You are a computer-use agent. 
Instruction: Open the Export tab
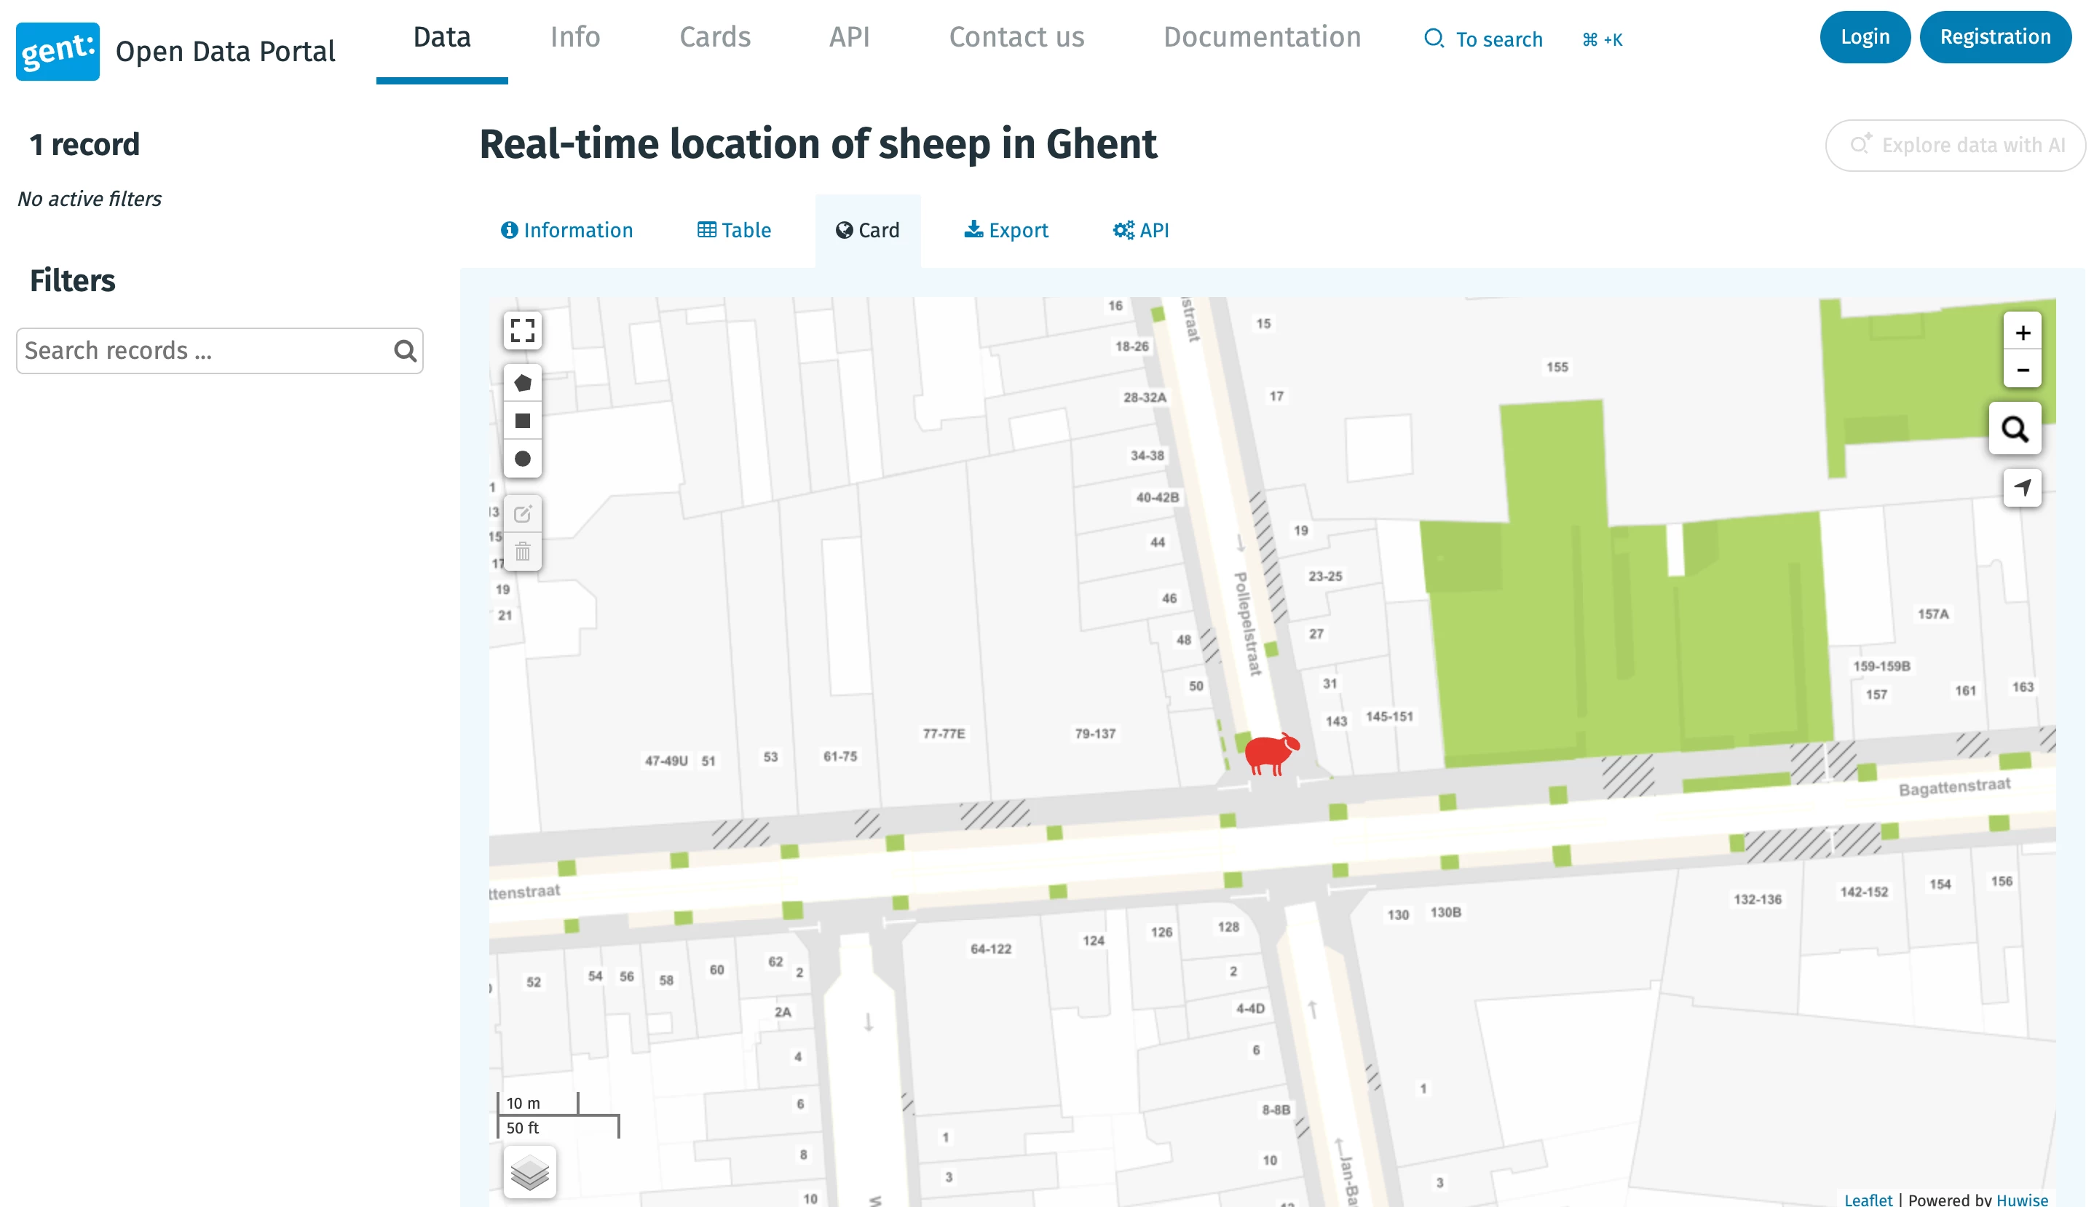1005,231
